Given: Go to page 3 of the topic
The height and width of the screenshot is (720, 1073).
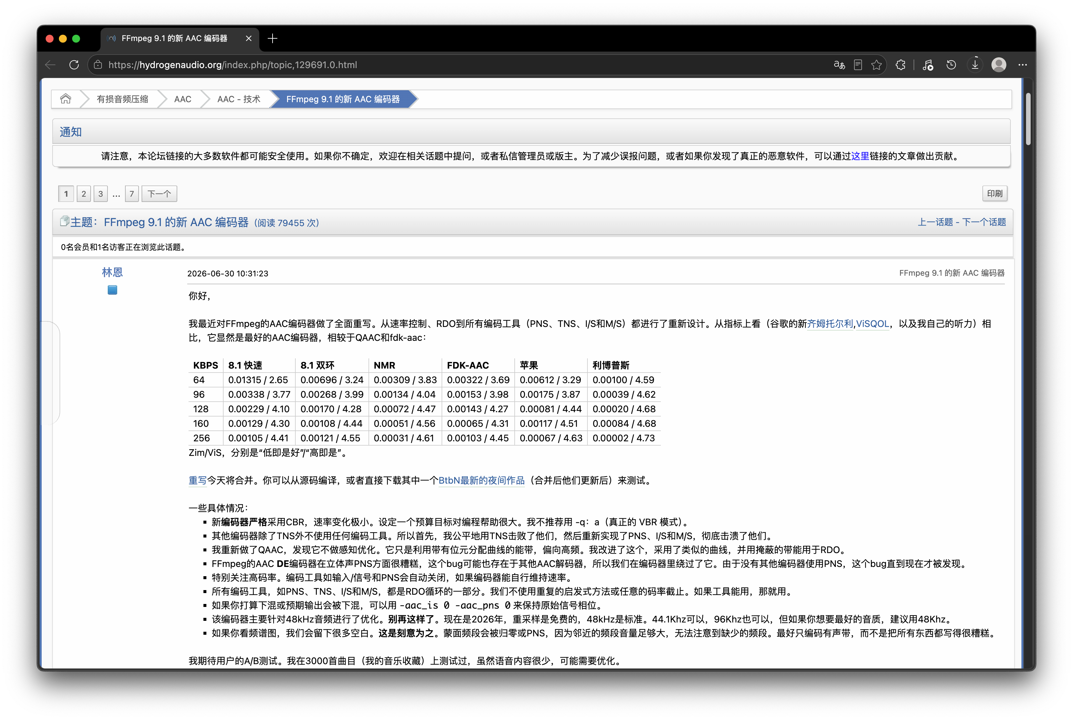Looking at the screenshot, I should coord(101,194).
